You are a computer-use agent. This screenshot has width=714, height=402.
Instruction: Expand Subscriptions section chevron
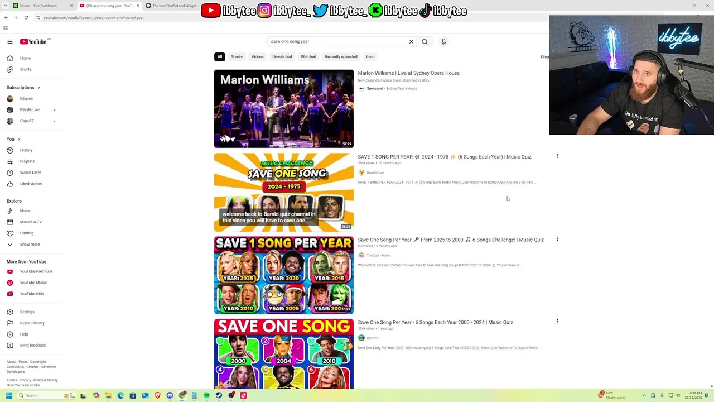tap(38, 88)
